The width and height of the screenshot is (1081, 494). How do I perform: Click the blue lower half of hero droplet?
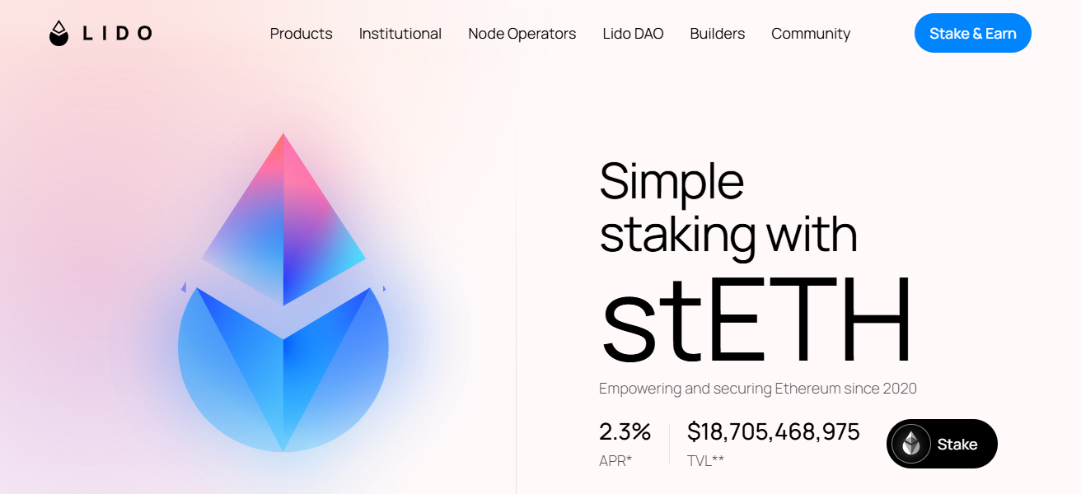pos(283,379)
